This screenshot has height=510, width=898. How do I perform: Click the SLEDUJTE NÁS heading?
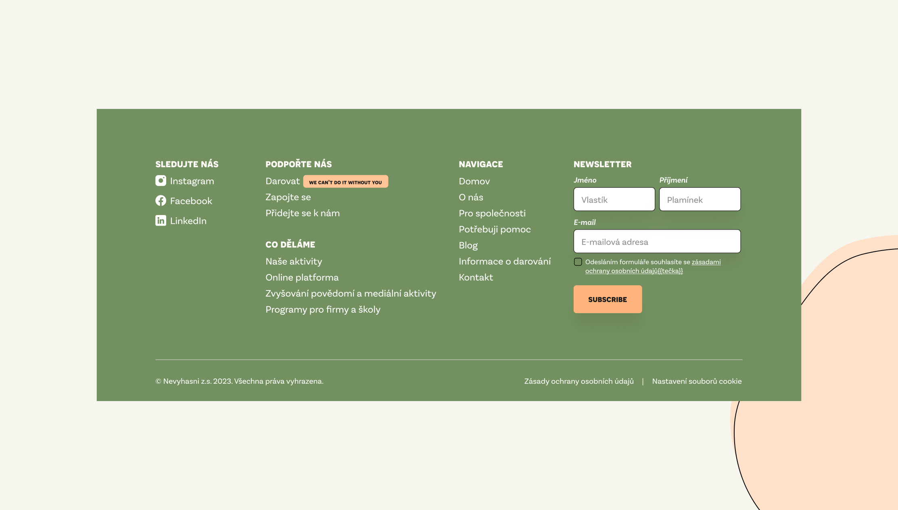(187, 164)
